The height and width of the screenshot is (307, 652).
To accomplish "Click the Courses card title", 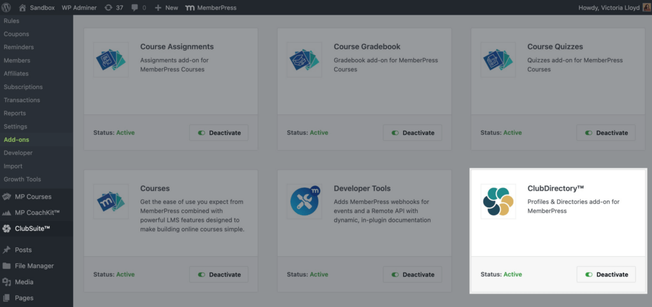I will click(155, 188).
